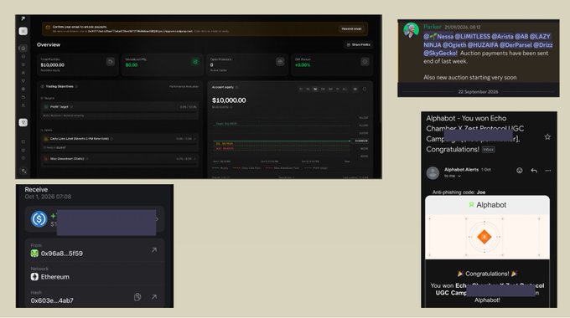Viewport: 570px width, 318px height.
Task: Click the @LIMITLESS mention
Action: click(x=472, y=36)
